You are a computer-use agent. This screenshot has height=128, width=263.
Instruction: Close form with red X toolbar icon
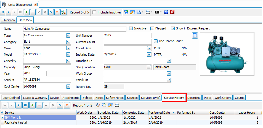pyautogui.click(x=172, y=12)
